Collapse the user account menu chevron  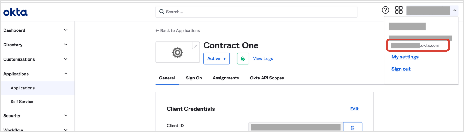tap(455, 10)
